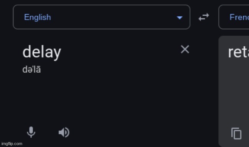
Task: Click the empty area below the pronunciation
Action: pos(102,98)
